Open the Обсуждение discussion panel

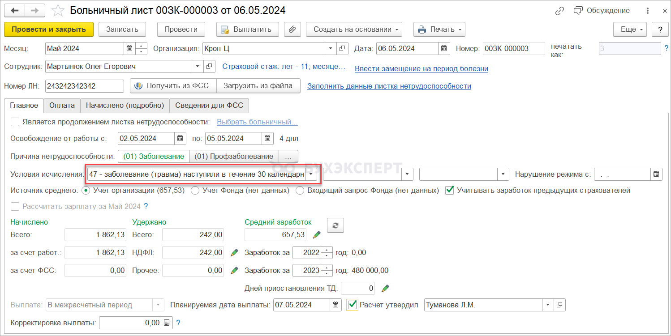click(x=602, y=11)
